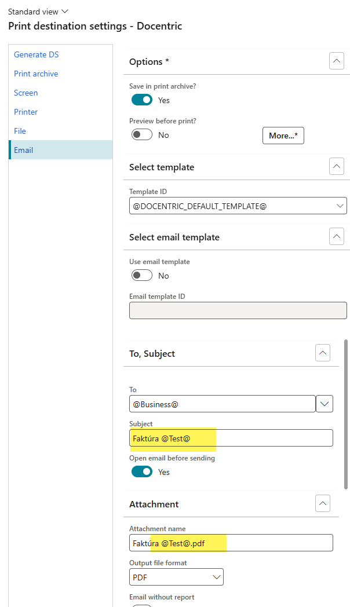Image resolution: width=350 pixels, height=607 pixels.
Task: Collapse the Select template section
Action: click(x=336, y=167)
